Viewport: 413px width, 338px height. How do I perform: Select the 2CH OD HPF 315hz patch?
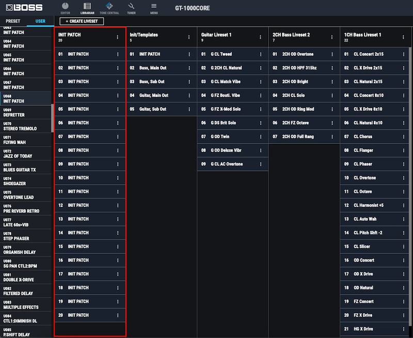tap(304, 68)
